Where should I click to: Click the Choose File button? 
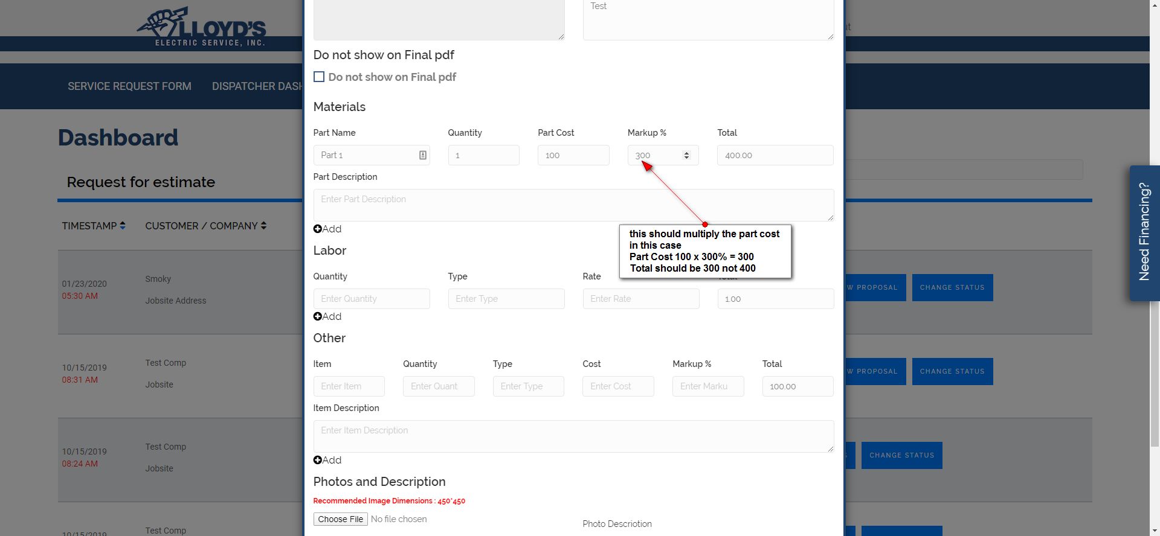point(341,519)
